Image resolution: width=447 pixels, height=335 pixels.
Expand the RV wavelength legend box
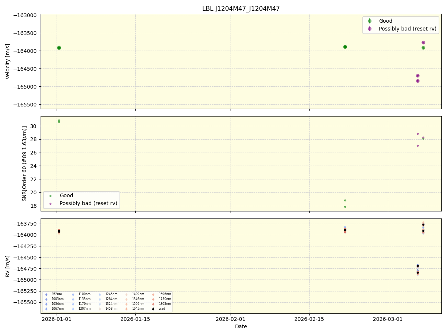(x=107, y=301)
